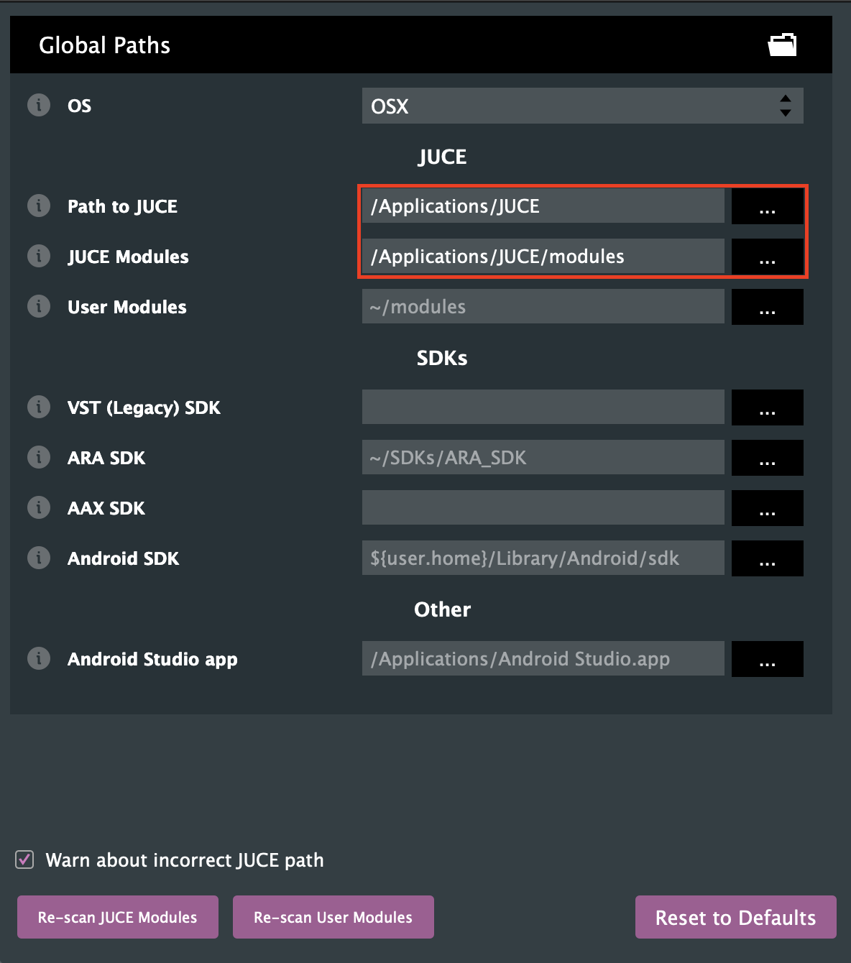
Task: Click the JUCE section heading
Action: (x=442, y=157)
